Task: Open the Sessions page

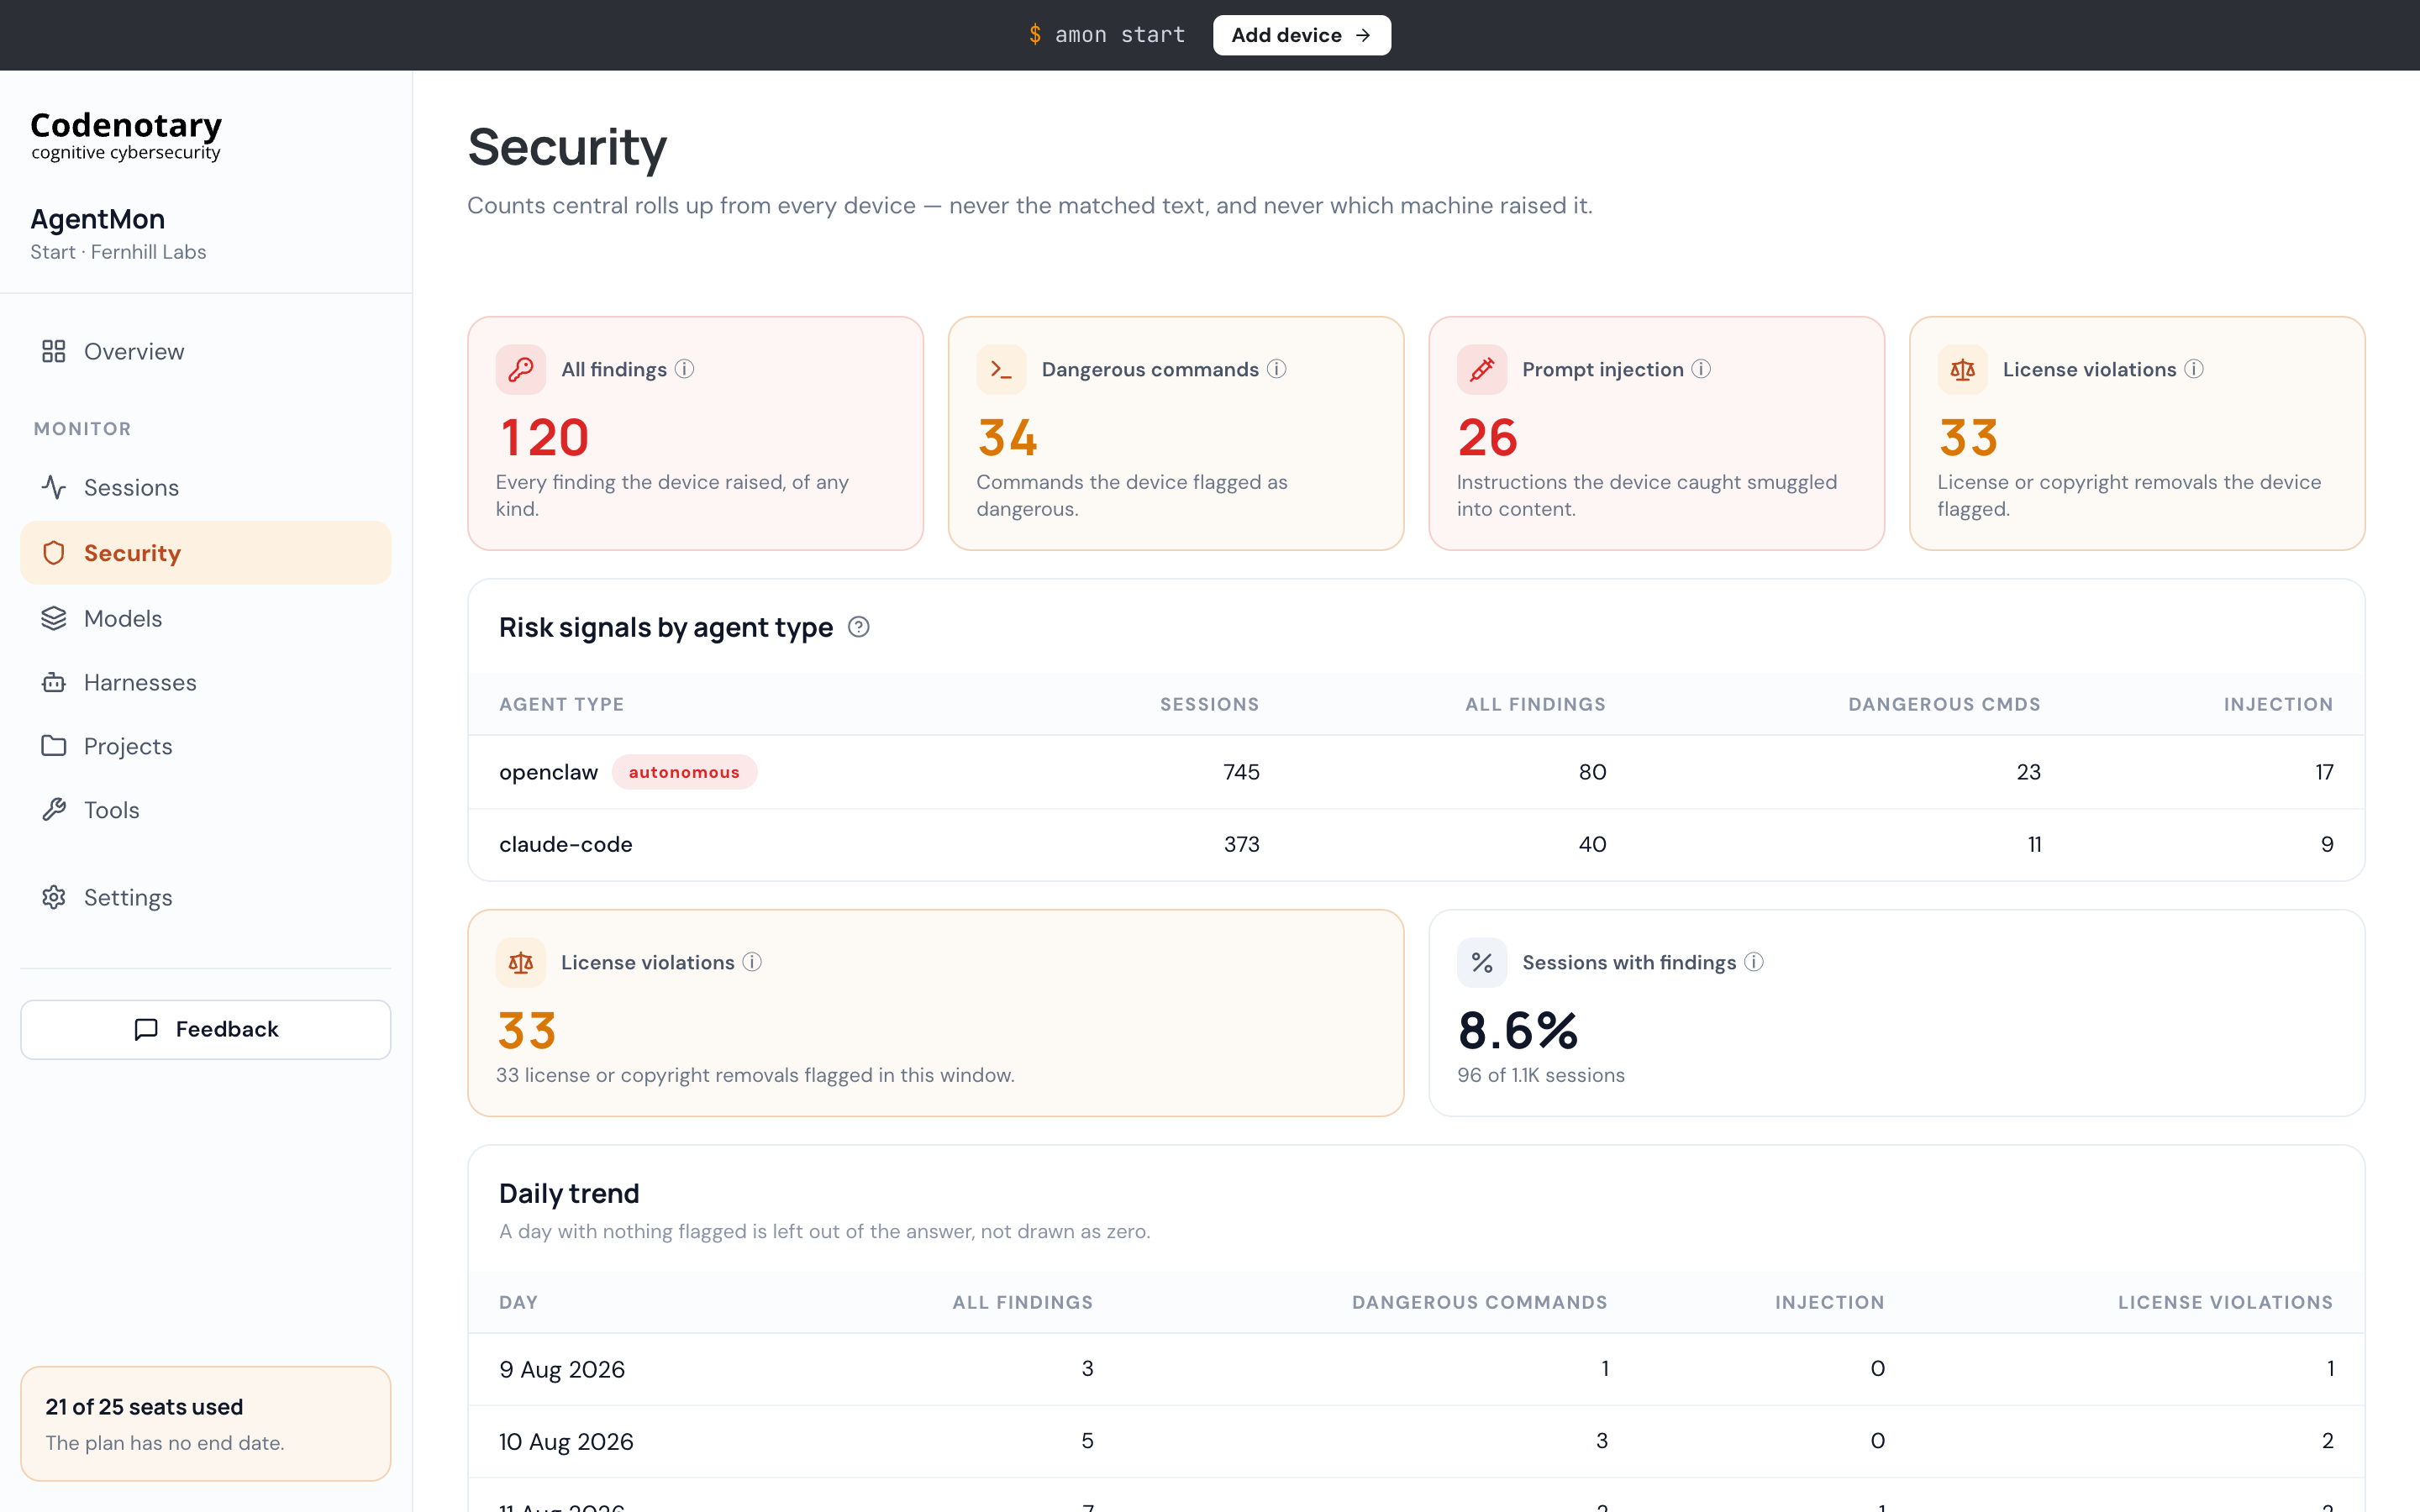Action: 206,488
